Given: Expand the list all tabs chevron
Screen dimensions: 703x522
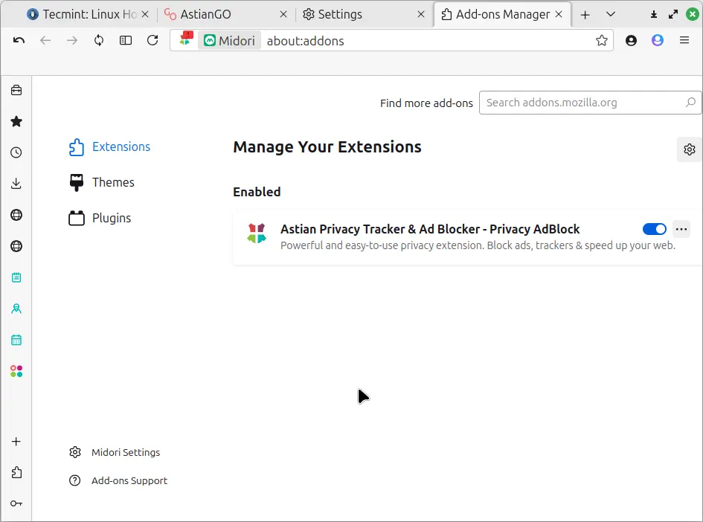Looking at the screenshot, I should coord(611,14).
